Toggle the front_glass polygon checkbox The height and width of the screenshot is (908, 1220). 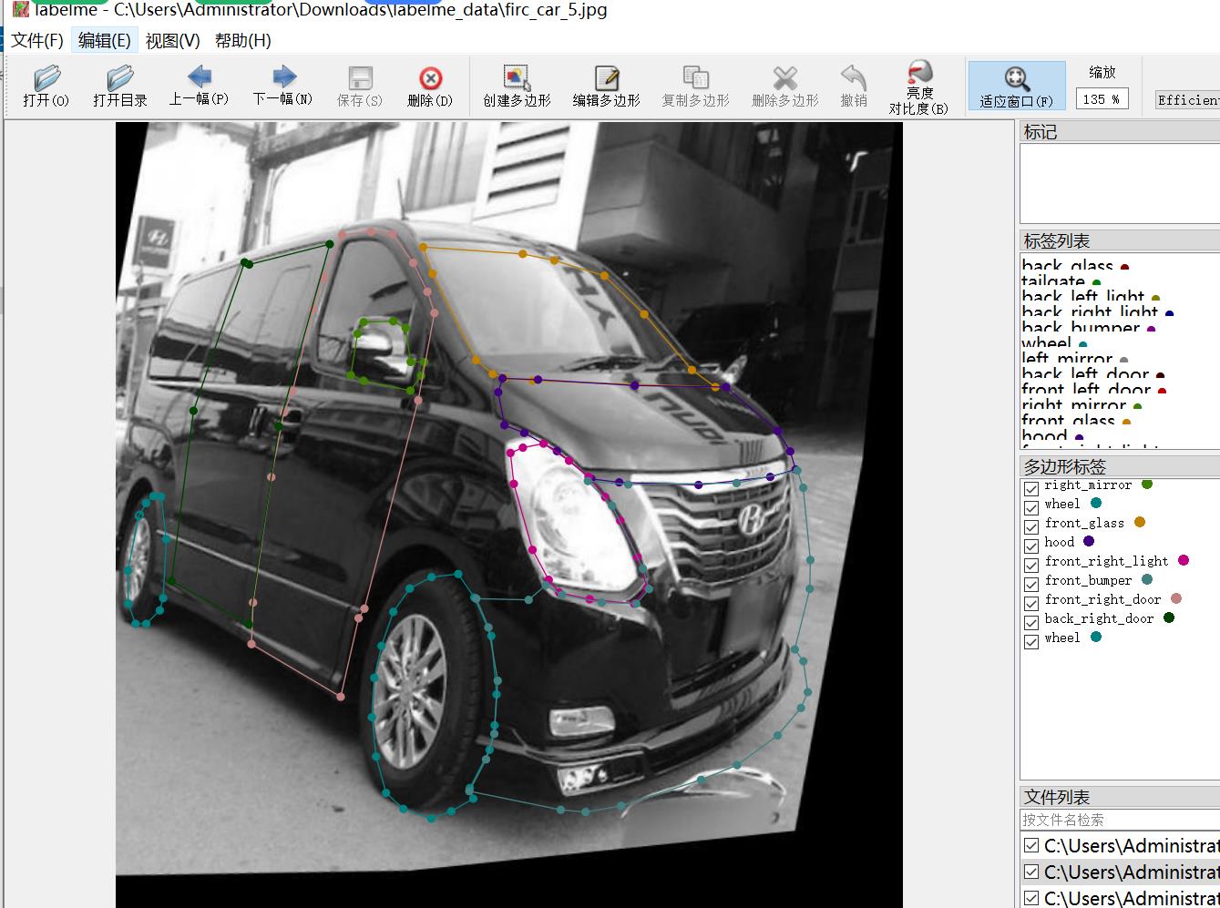[1031, 527]
